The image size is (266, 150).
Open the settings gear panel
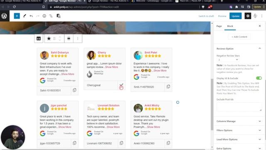tap(248, 16)
